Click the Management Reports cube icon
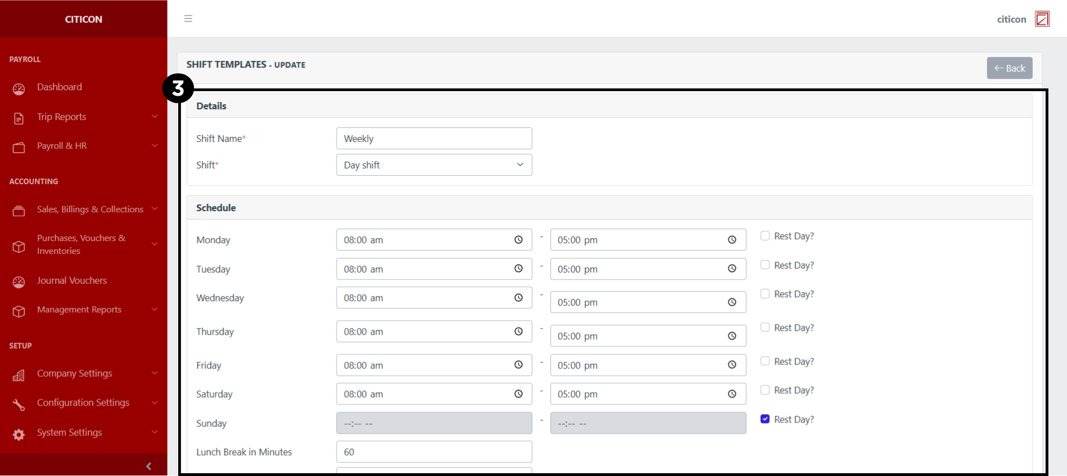The width and height of the screenshot is (1067, 476). [x=19, y=312]
